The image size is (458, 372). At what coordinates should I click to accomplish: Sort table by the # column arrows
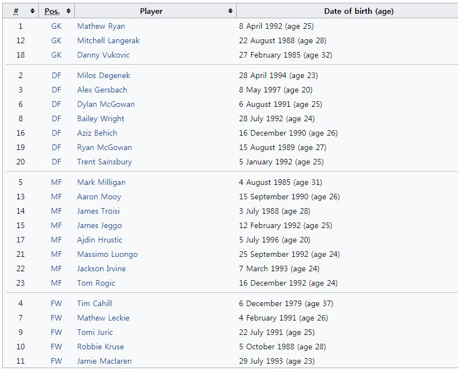click(x=33, y=11)
